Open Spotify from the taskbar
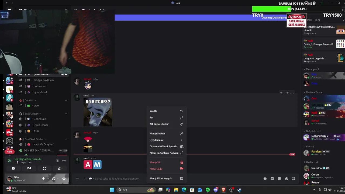 tap(208, 190)
